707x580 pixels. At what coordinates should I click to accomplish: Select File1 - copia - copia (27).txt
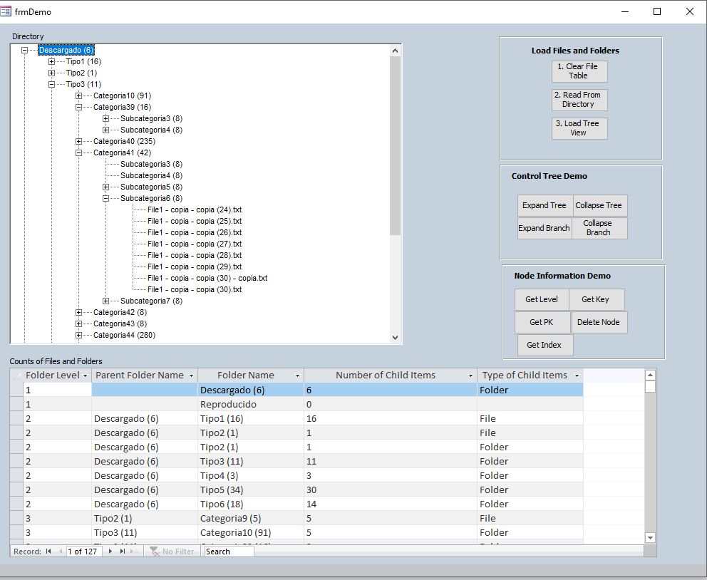(x=195, y=244)
